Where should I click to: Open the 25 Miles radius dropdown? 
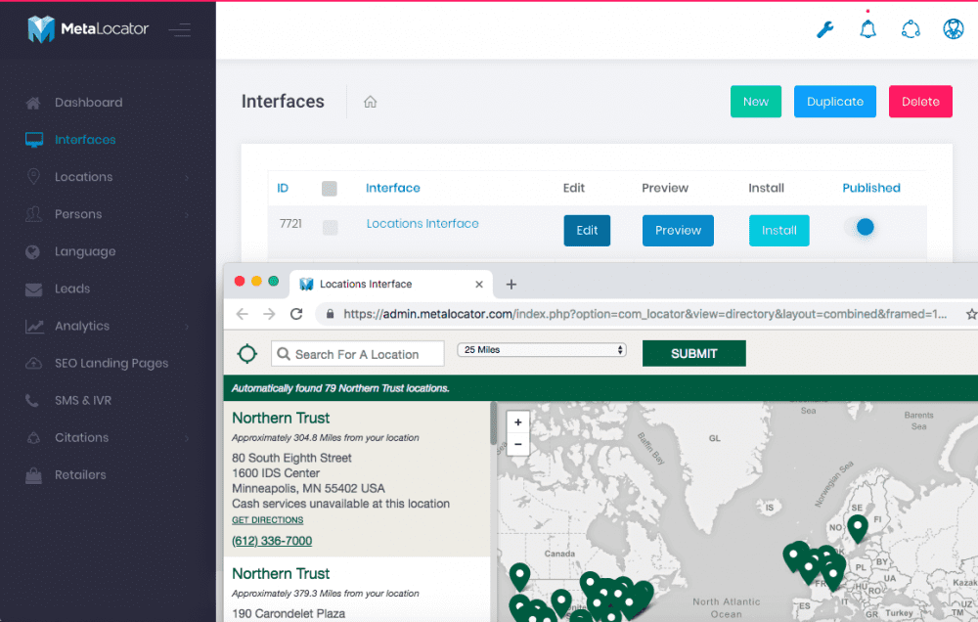(542, 350)
